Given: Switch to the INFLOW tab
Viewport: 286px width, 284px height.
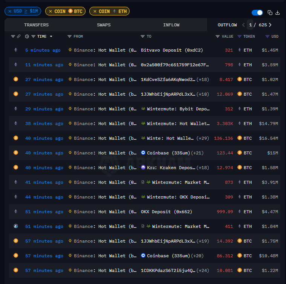Looking at the screenshot, I should (x=171, y=25).
